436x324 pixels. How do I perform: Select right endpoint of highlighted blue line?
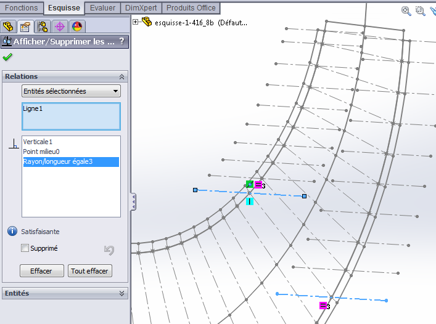click(x=305, y=196)
